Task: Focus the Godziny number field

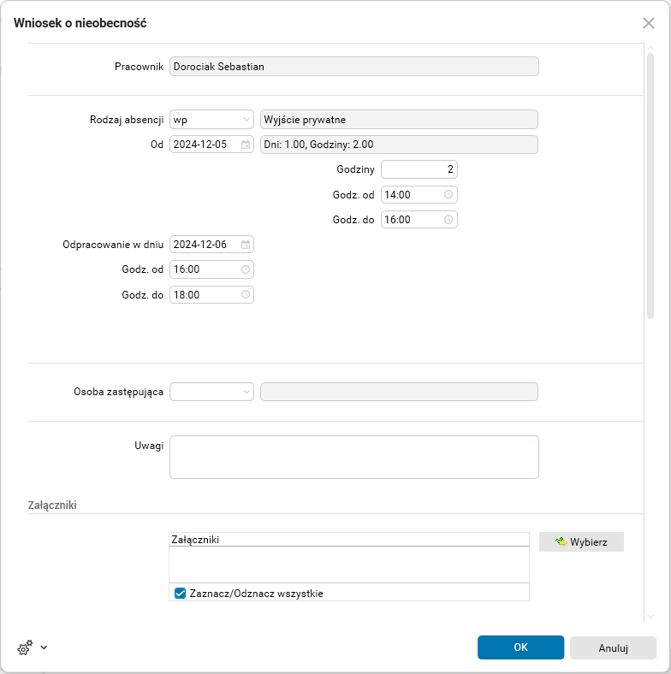Action: [419, 169]
